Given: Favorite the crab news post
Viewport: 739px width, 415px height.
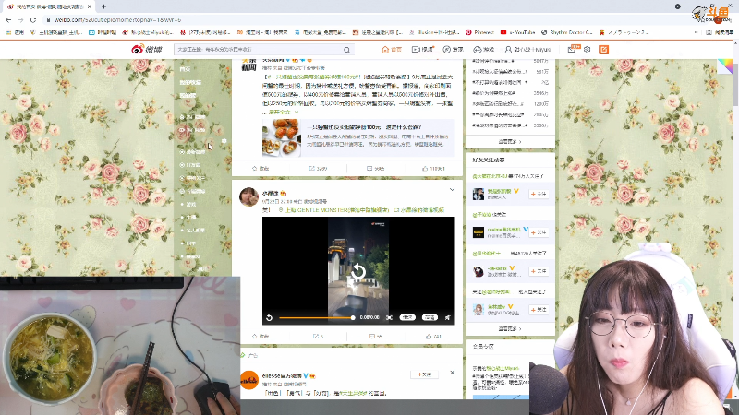Looking at the screenshot, I should [x=260, y=169].
